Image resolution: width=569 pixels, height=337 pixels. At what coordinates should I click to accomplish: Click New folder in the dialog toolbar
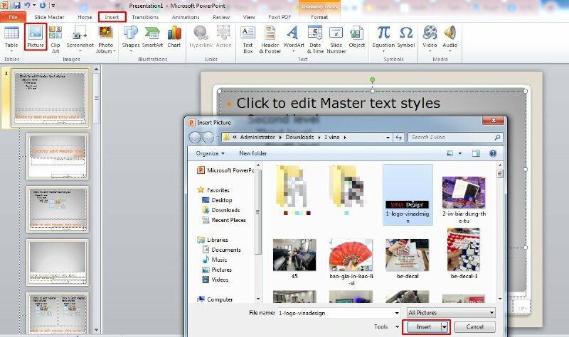point(253,153)
